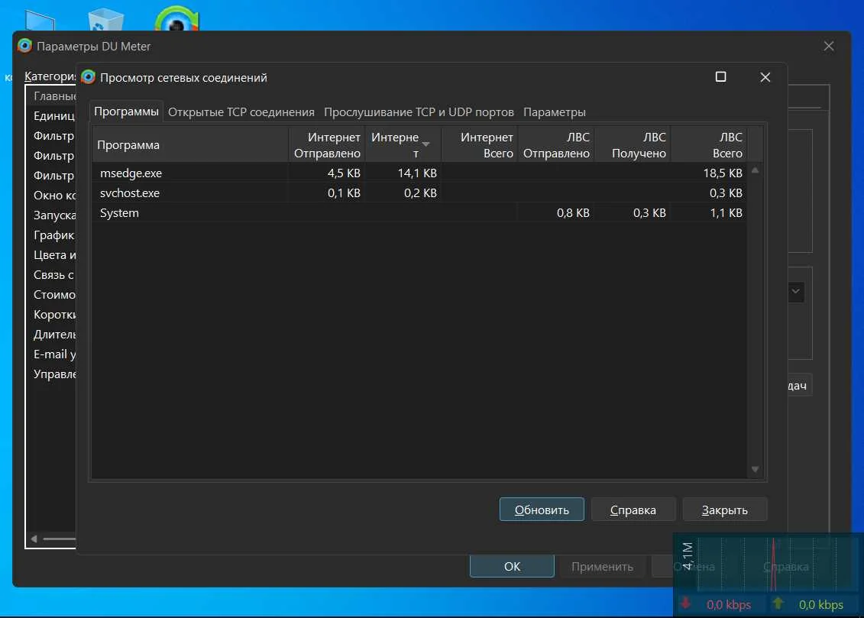
Task: Click the 14,1 KB cell for msedge.exe
Action: [x=417, y=173]
